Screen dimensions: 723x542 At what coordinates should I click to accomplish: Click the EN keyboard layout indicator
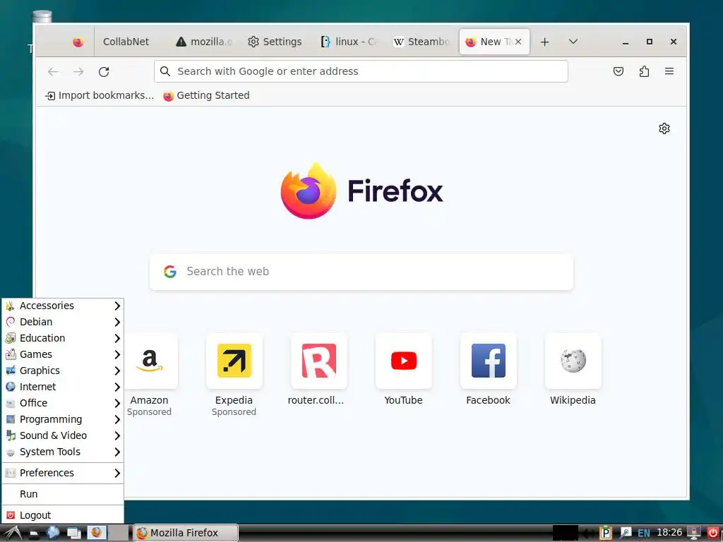(x=644, y=534)
